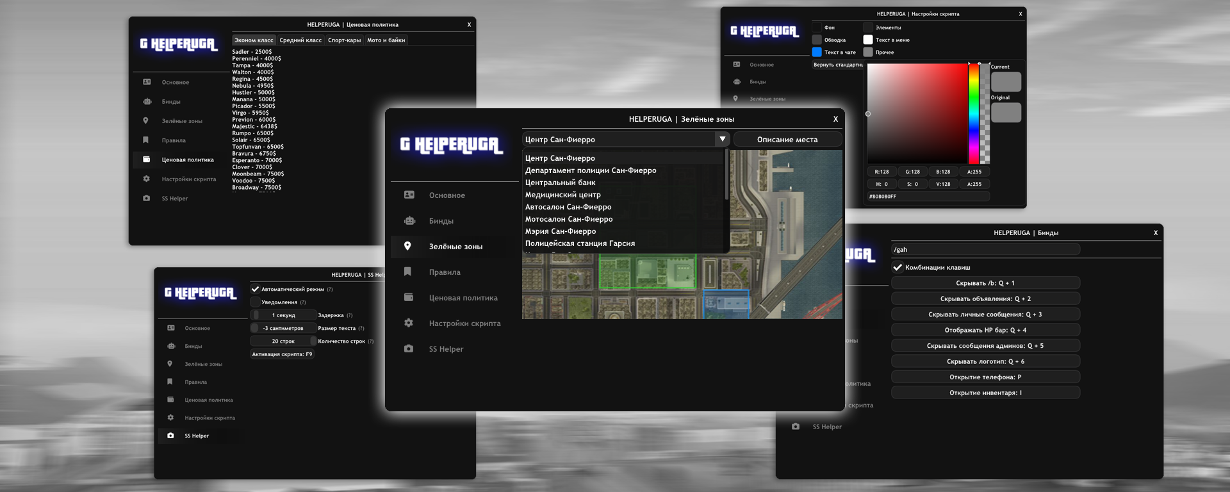The height and width of the screenshot is (492, 1230).
Task: Pick Медицинский центр from dropdown list
Action: [563, 195]
